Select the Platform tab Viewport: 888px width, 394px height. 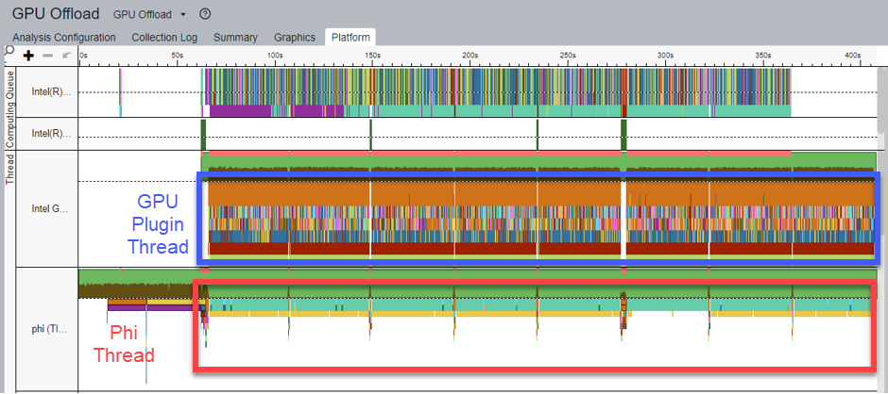(350, 38)
